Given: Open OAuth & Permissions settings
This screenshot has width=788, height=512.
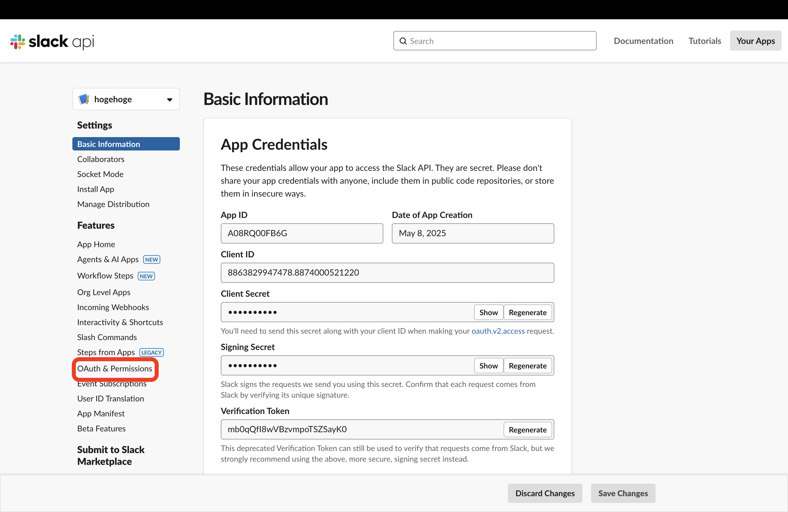Looking at the screenshot, I should click(114, 368).
